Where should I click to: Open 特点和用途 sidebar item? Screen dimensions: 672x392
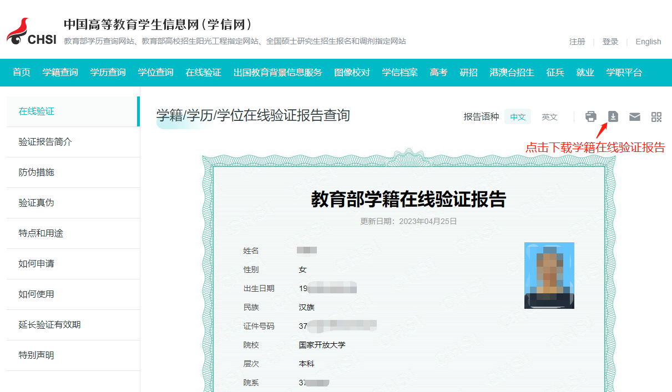coord(72,233)
